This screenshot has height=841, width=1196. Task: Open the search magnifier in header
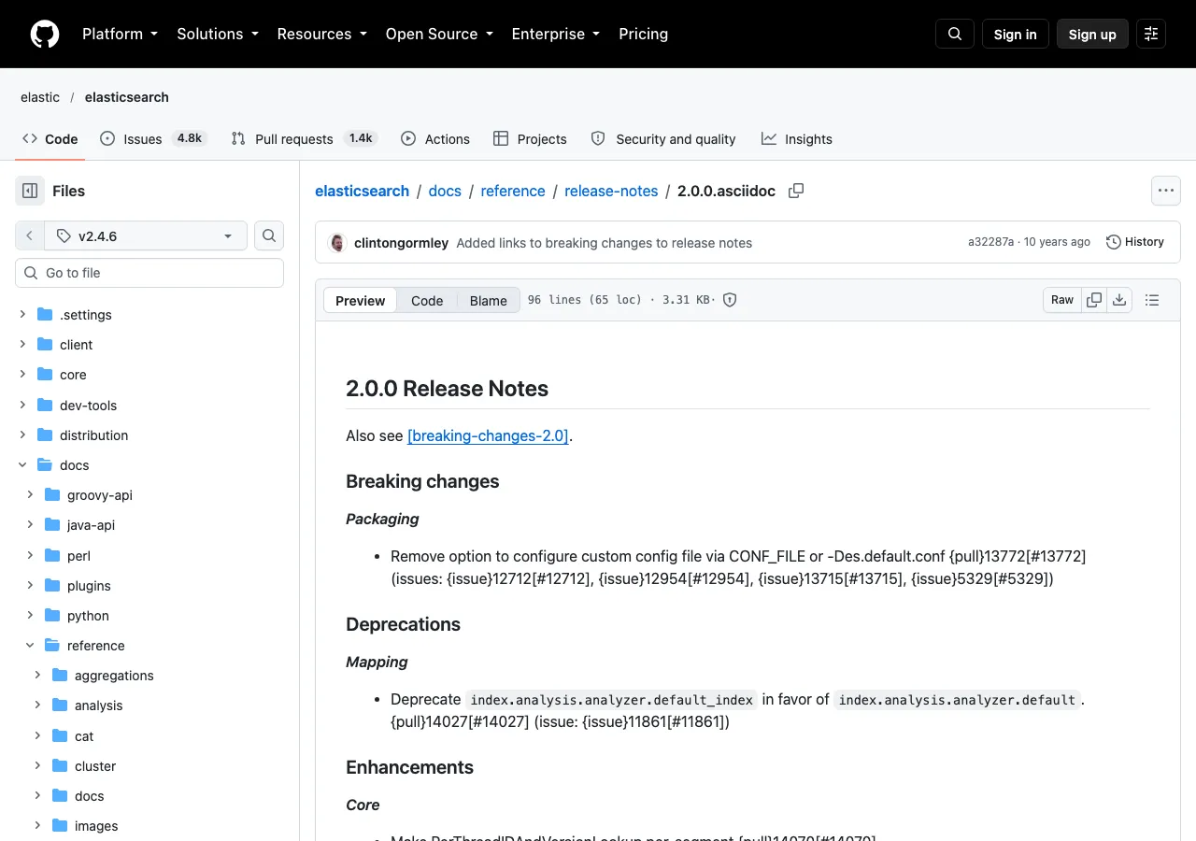pos(955,34)
